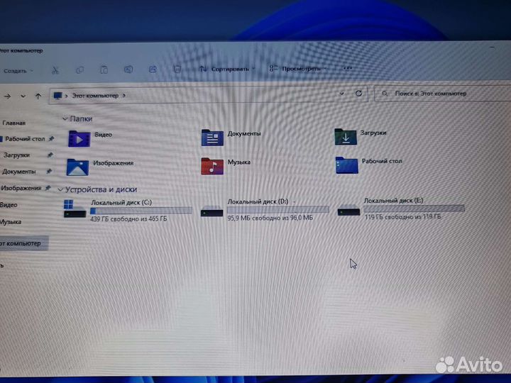Select the Рабочий стол folder icon in Папки
Viewport: 511px width, 383px height.
click(x=347, y=165)
